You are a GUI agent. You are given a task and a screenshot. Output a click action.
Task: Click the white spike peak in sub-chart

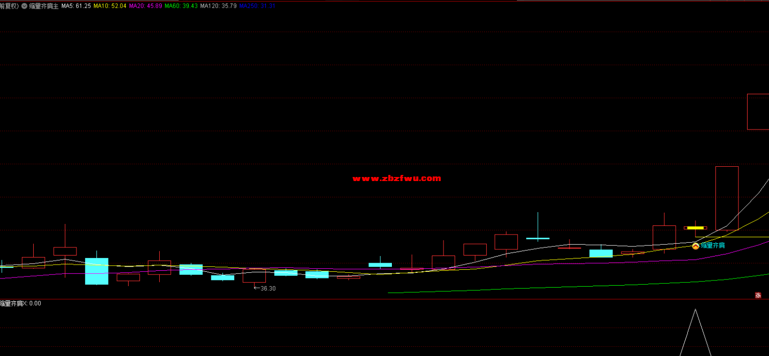pyautogui.click(x=695, y=310)
